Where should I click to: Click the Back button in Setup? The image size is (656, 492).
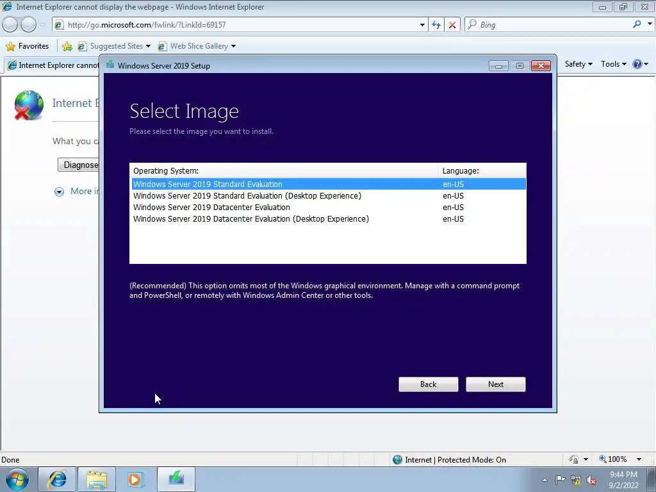coord(428,384)
